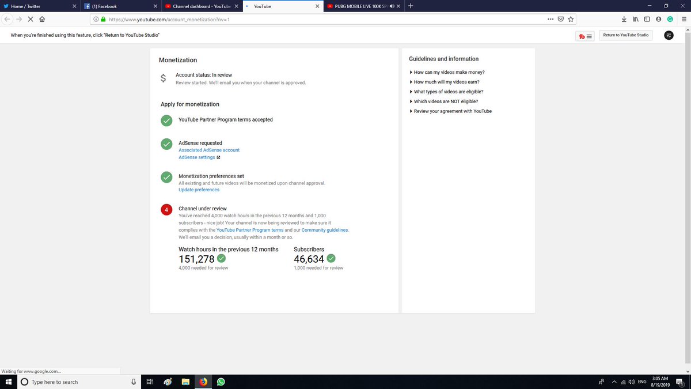Viewport: 691px width, 389px height.
Task: Click 'Account status: In review' text
Action: [x=204, y=75]
